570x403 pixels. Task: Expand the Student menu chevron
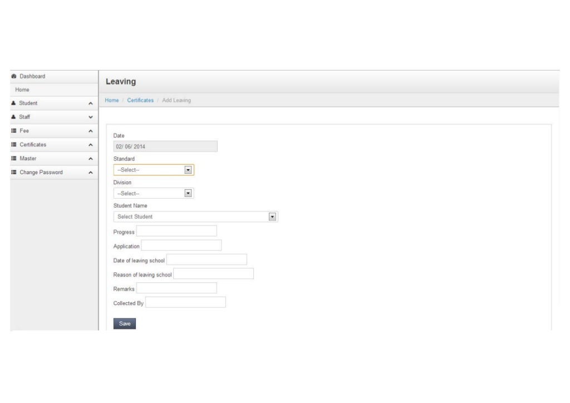91,104
